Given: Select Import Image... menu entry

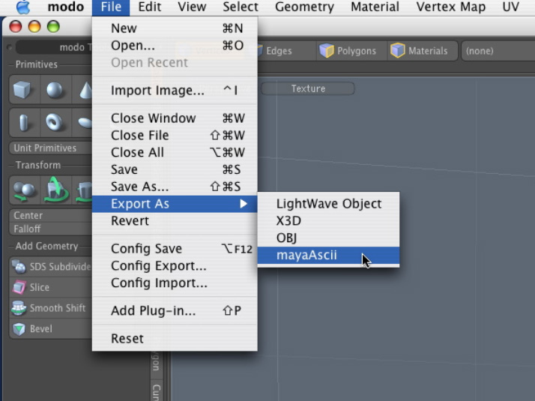Looking at the screenshot, I should point(175,91).
